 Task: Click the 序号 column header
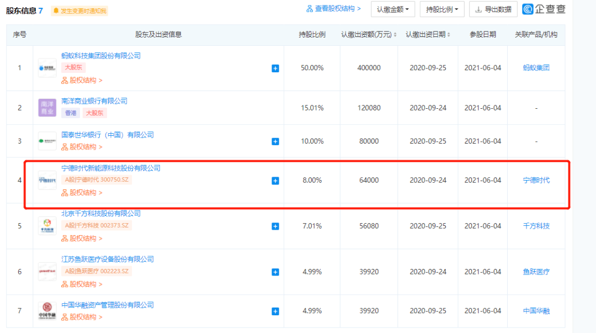tap(19, 35)
